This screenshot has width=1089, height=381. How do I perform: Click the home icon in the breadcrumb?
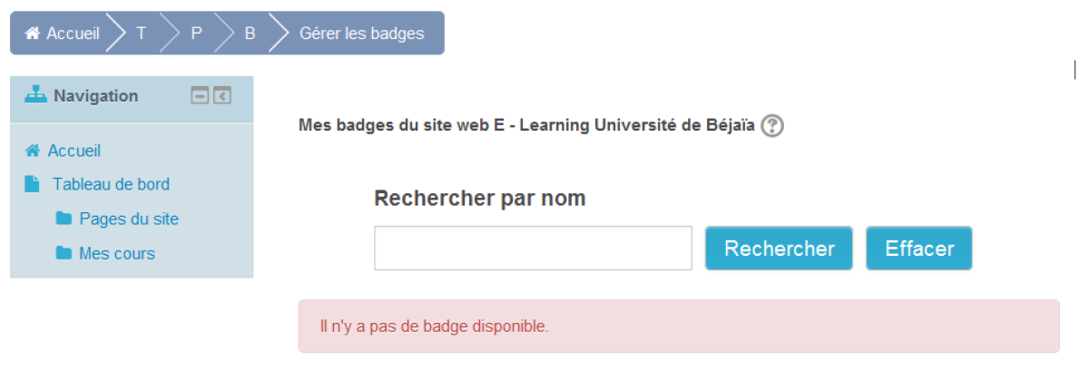pos(33,34)
